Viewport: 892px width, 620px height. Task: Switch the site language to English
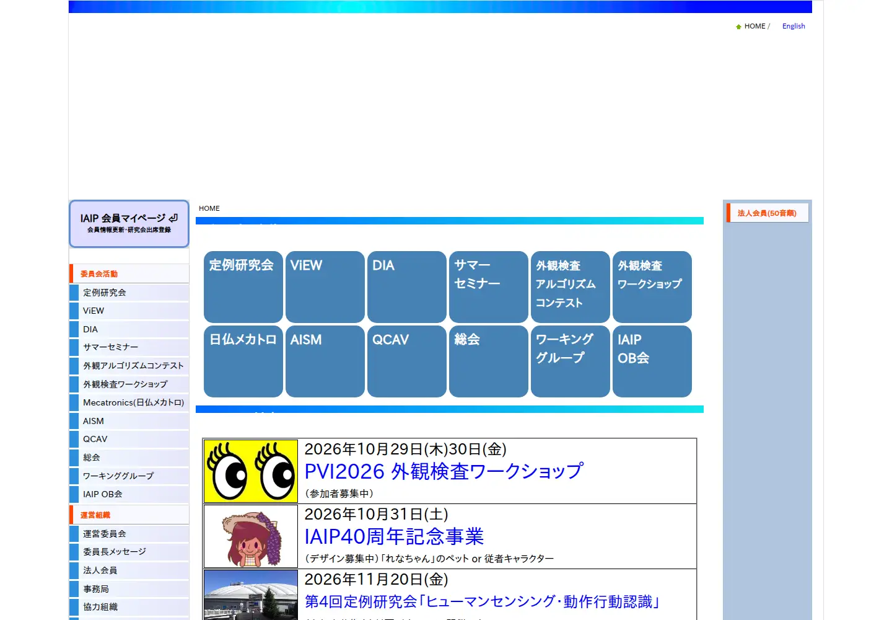point(794,26)
